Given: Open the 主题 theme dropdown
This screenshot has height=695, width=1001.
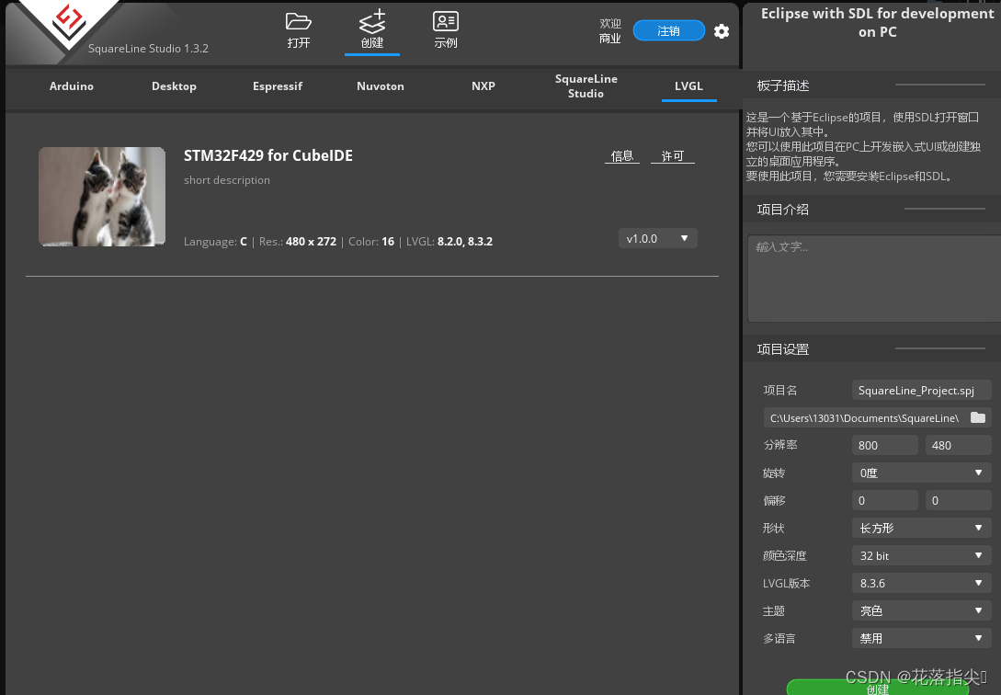Looking at the screenshot, I should click(921, 610).
